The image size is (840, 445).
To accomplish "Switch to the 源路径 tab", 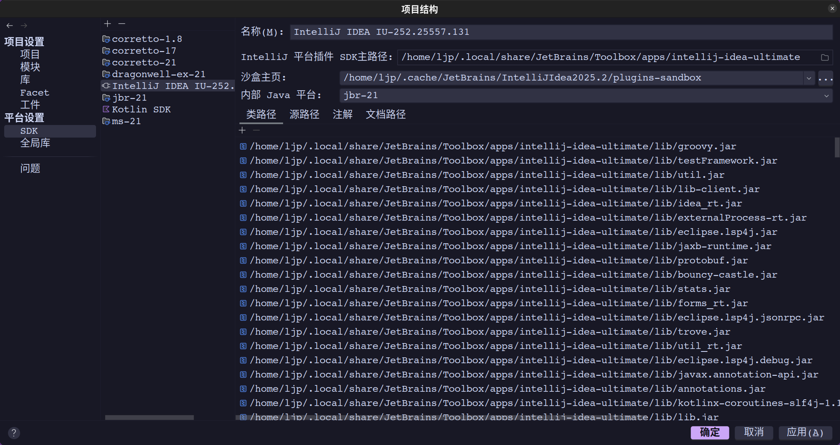I will tap(304, 115).
